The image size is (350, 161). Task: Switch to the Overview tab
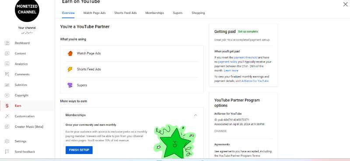pos(68,13)
